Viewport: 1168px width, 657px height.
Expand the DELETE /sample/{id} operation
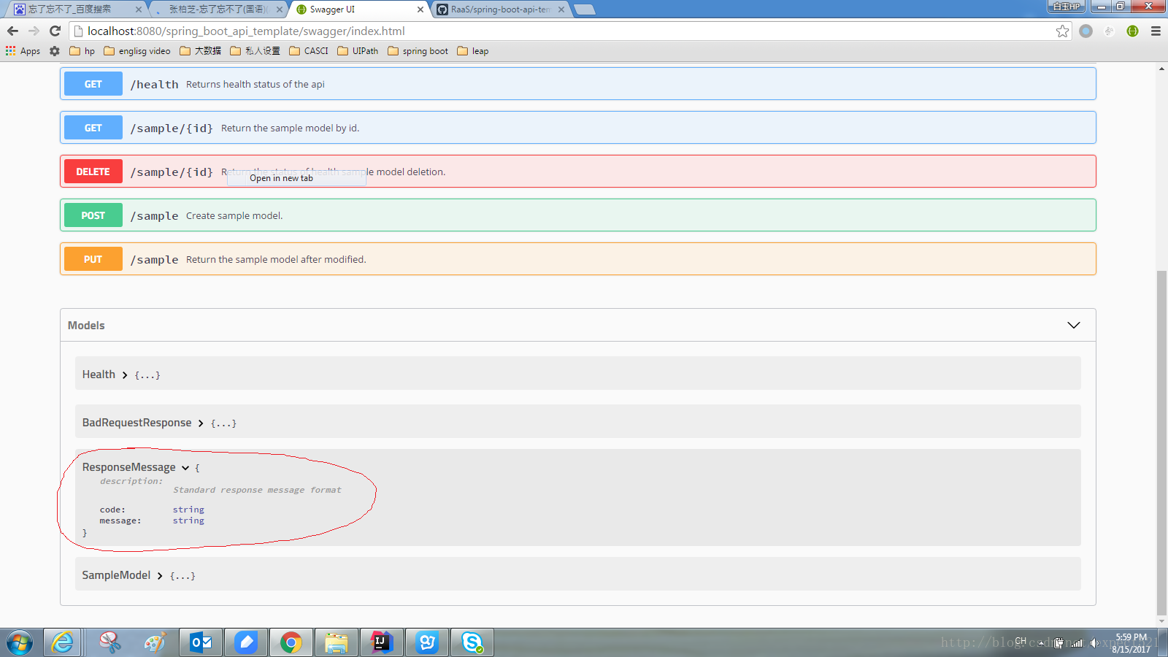click(x=577, y=172)
